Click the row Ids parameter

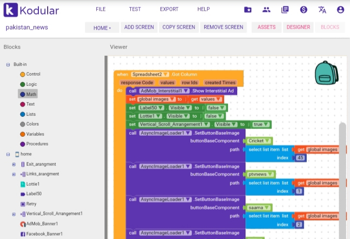pyautogui.click(x=190, y=82)
